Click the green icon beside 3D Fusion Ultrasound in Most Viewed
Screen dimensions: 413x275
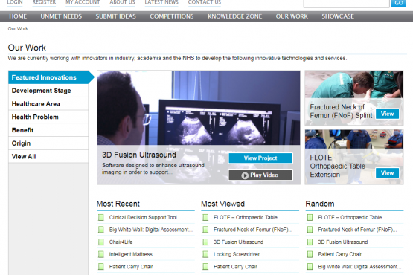(205, 242)
